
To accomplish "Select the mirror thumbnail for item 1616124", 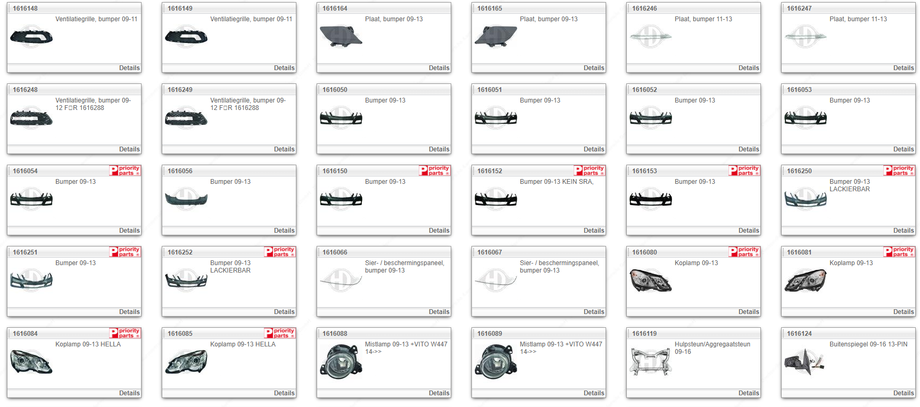I will point(805,362).
